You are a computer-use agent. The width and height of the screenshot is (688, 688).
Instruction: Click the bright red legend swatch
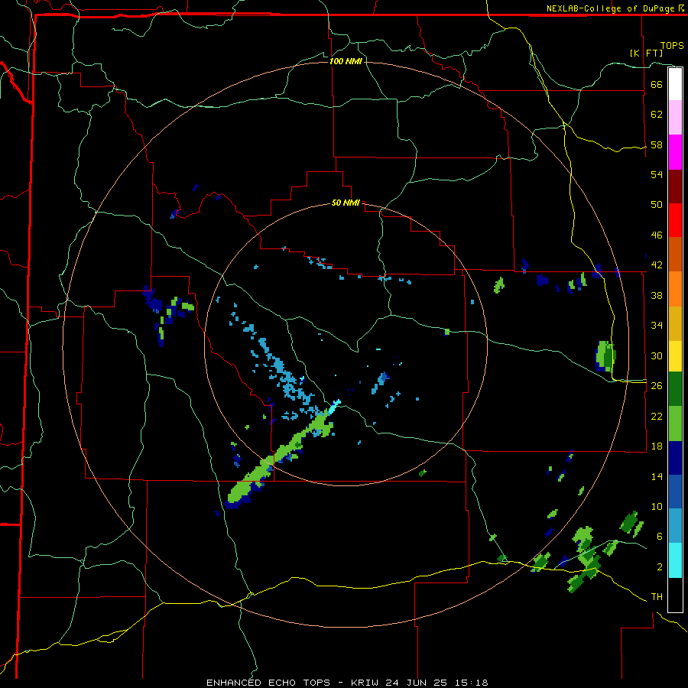675,220
